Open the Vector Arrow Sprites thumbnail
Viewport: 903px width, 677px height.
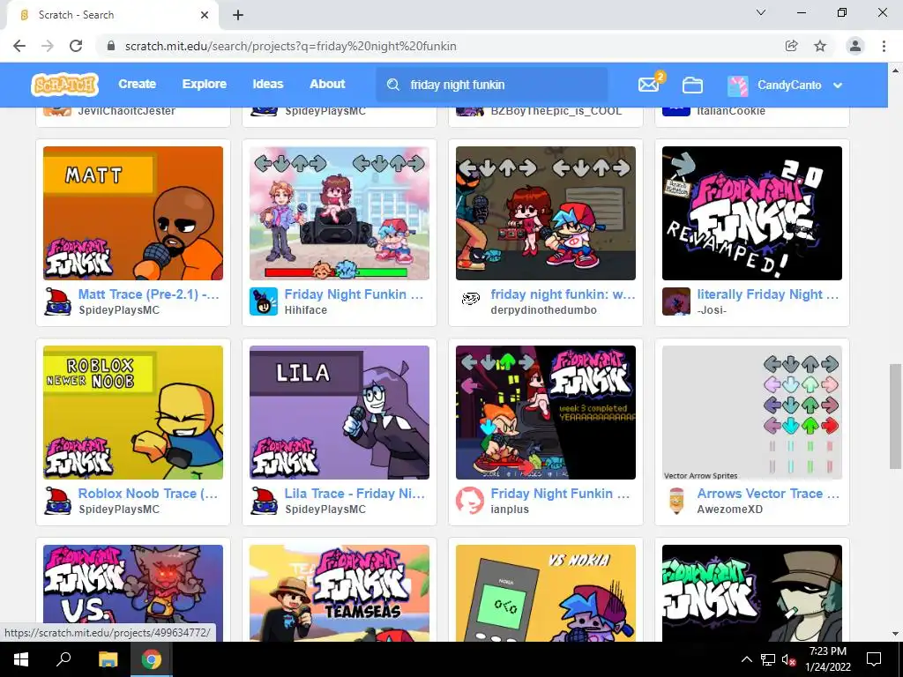click(x=752, y=413)
